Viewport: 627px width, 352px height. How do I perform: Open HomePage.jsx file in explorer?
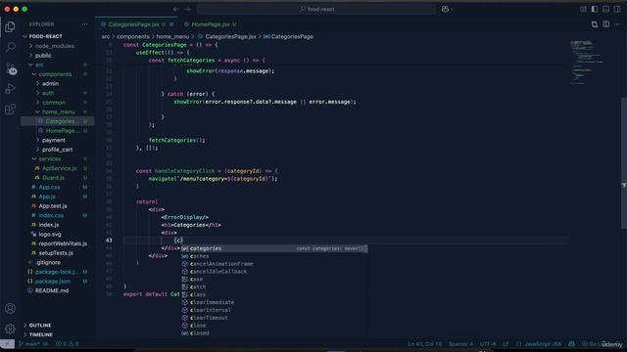click(x=63, y=131)
